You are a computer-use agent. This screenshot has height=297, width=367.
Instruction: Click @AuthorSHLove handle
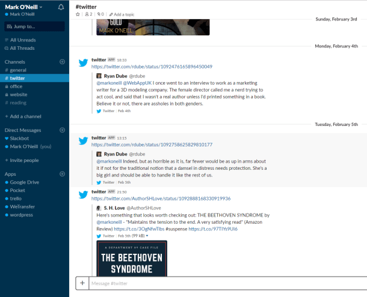144,208
